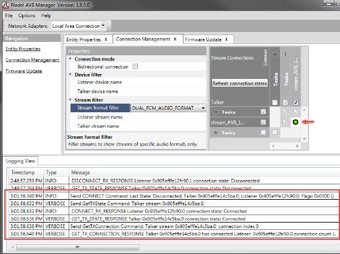Viewport: 340px width, 254px height.
Task: Click the stream matrix scroll up arrow
Action: click(x=304, y=110)
